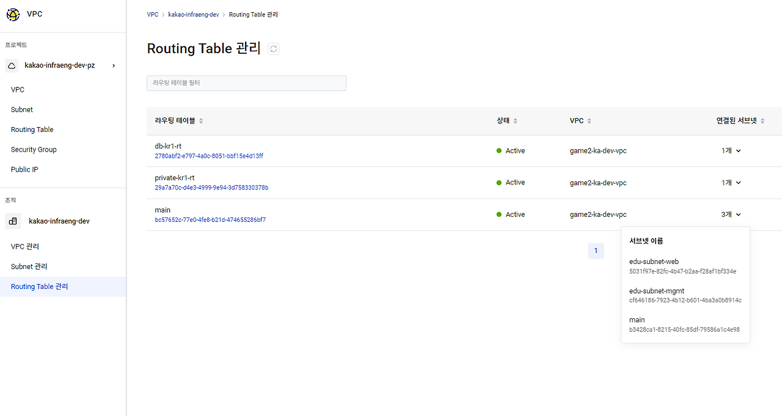Open the main routing table ID link
Screen dimensions: 782x416
click(x=210, y=219)
